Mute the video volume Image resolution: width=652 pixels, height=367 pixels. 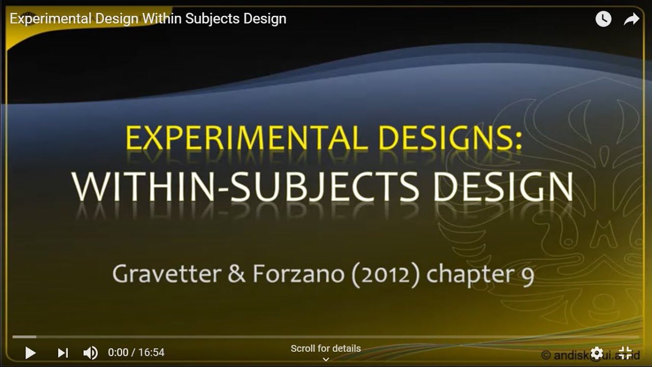point(90,353)
